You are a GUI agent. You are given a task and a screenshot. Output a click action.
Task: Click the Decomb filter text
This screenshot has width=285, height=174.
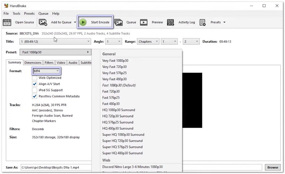click(x=38, y=129)
